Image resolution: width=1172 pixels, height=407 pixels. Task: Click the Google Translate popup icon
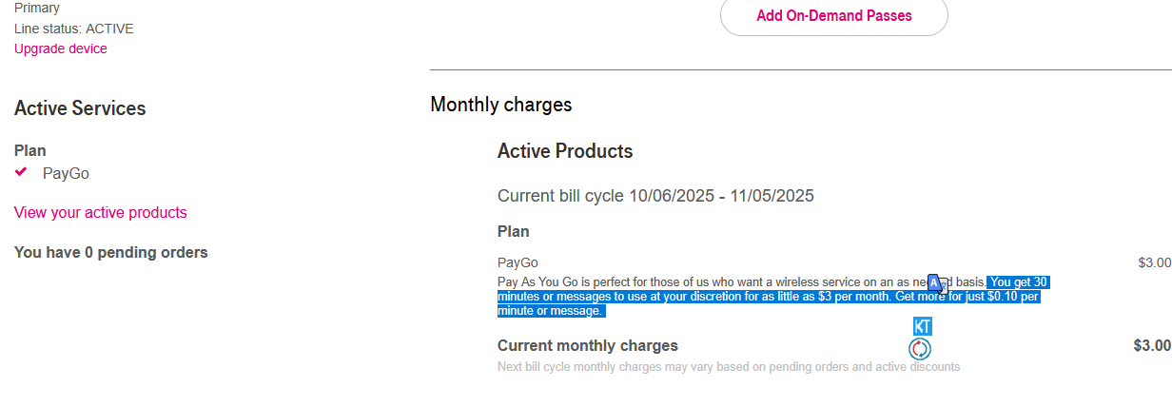tap(935, 282)
